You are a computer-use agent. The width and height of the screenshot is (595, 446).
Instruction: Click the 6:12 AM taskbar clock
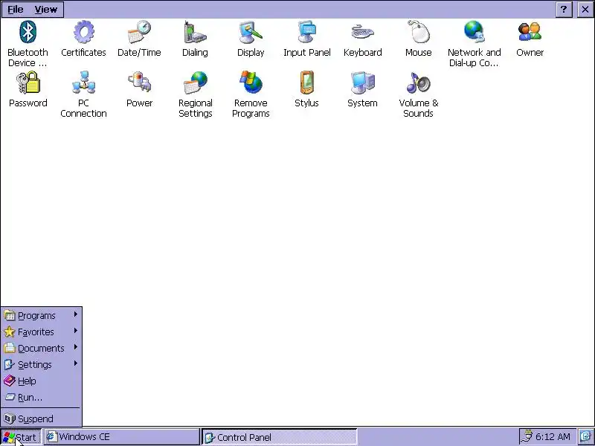coord(553,437)
